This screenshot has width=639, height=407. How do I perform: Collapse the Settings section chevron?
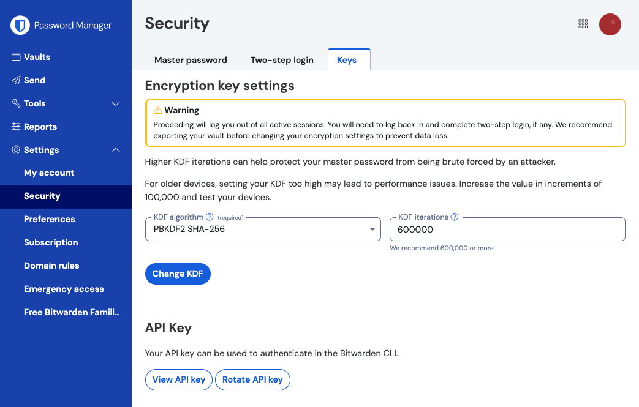coord(115,150)
